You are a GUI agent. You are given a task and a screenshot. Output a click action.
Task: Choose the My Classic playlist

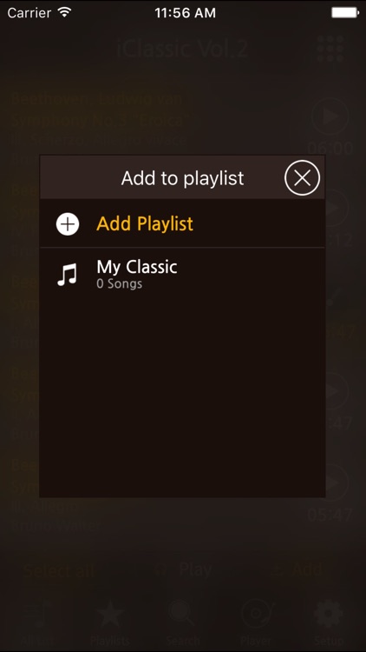coord(182,275)
